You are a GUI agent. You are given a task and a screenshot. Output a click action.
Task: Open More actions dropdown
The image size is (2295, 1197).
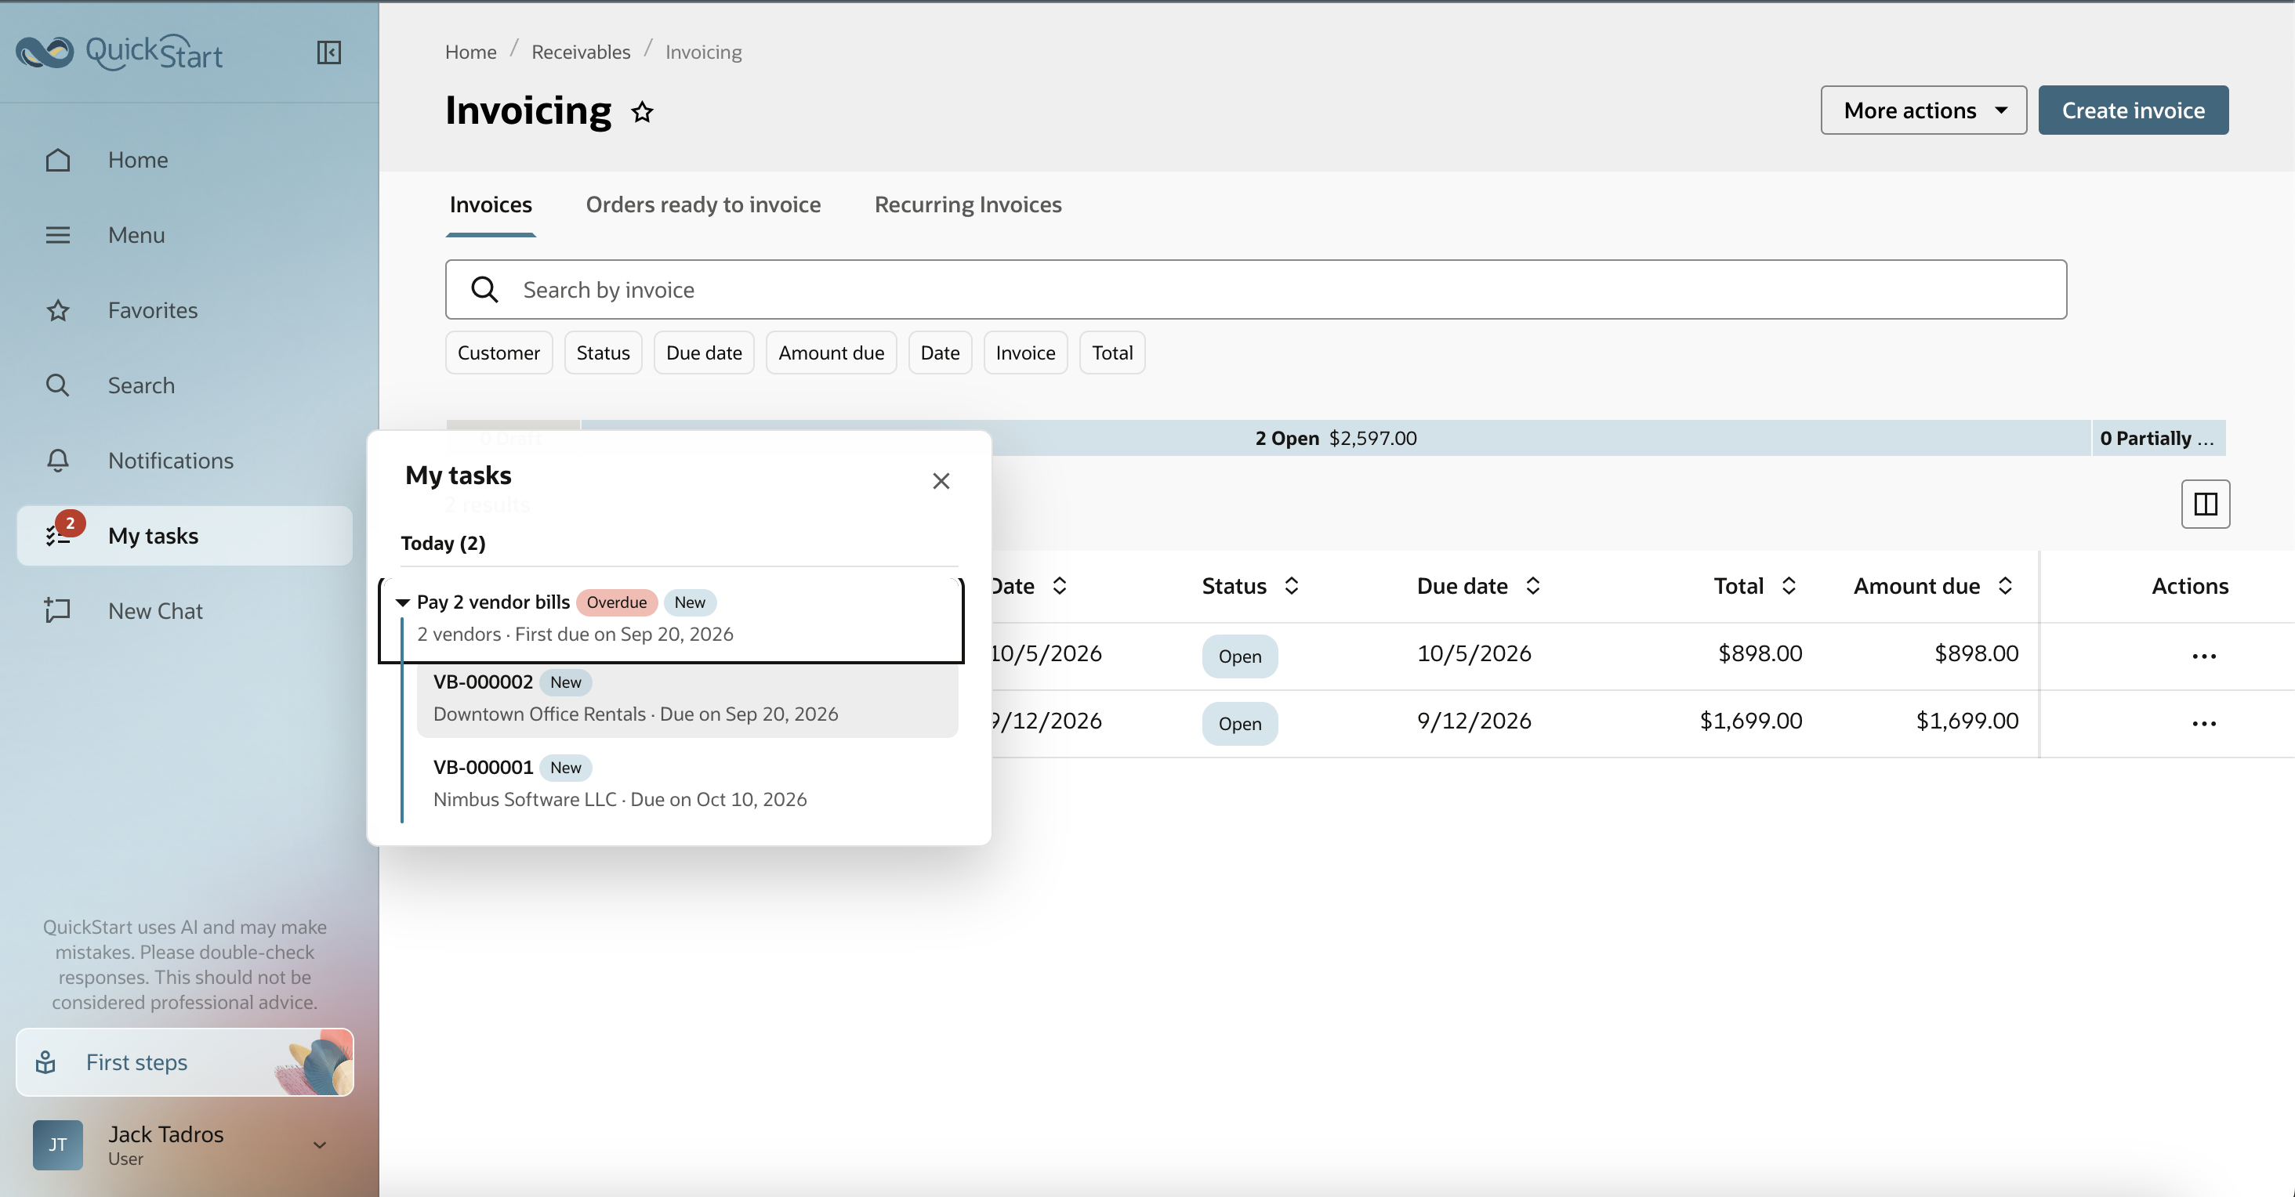1923,110
